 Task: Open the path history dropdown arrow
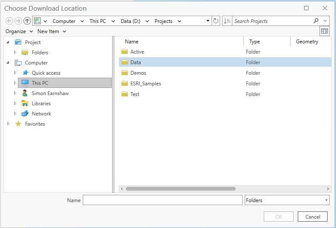208,21
